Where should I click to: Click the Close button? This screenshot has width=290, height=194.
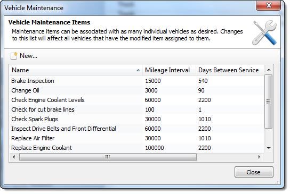click(254, 172)
